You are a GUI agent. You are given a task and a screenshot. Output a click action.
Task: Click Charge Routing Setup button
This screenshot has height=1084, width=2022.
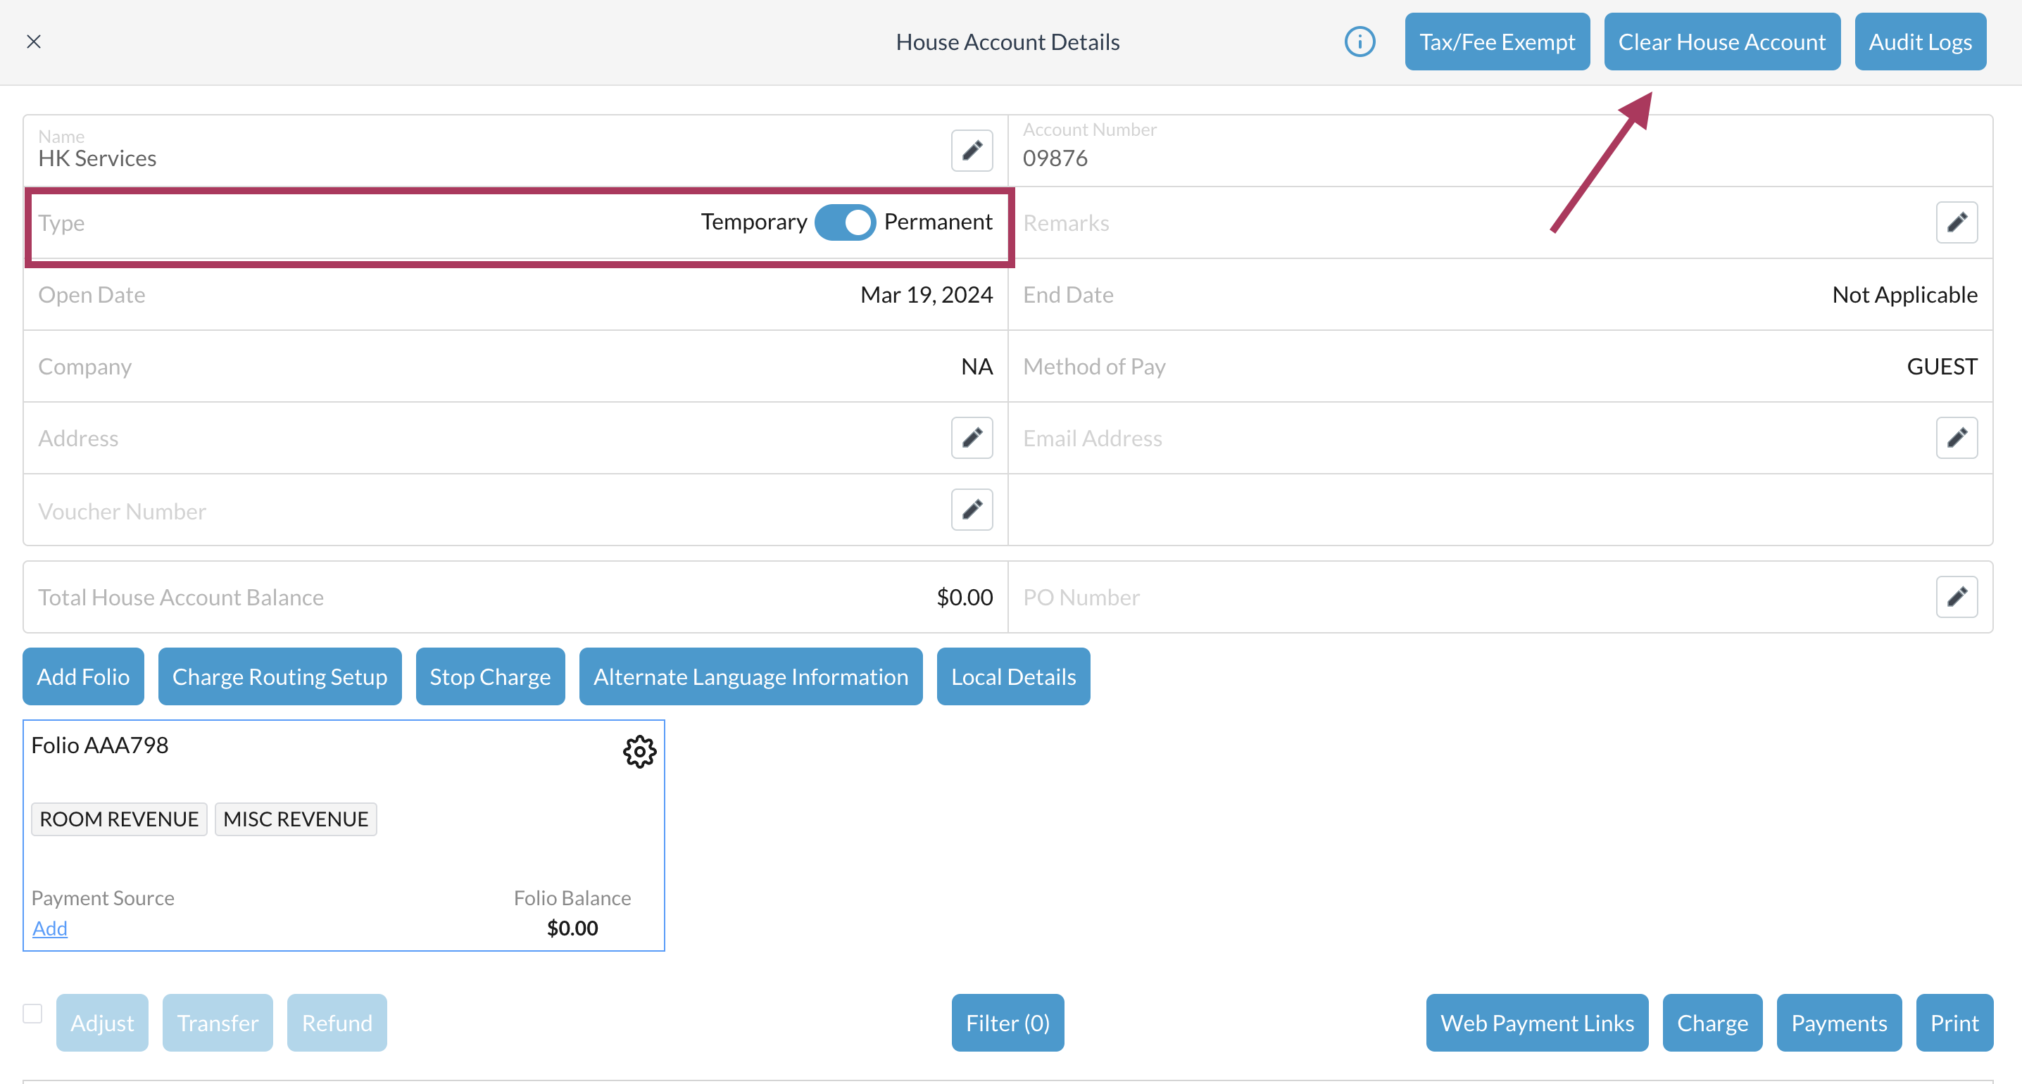point(280,676)
